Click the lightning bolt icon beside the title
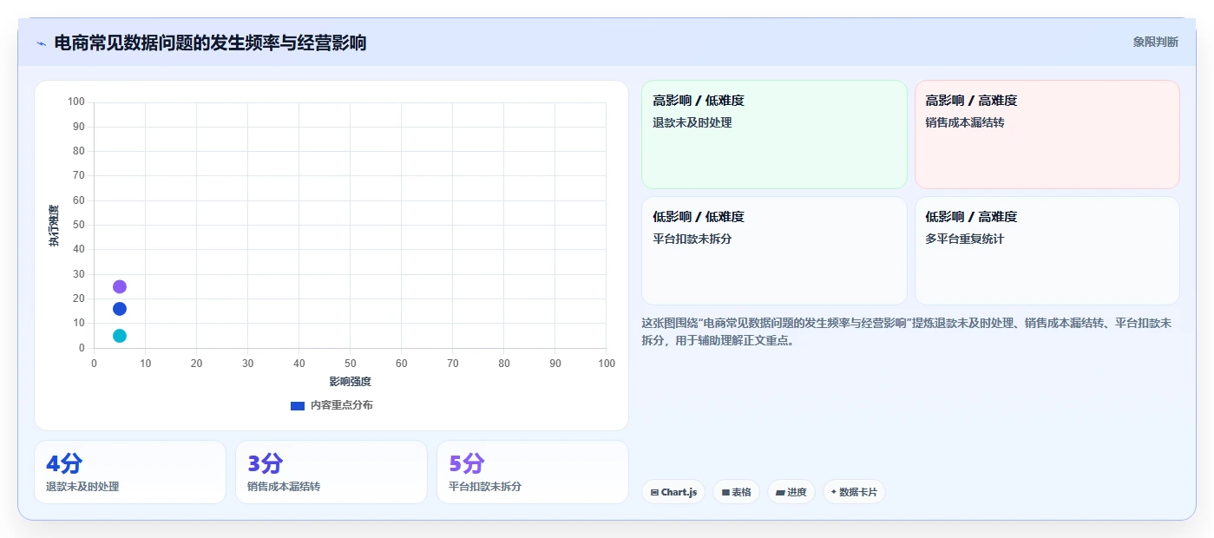 pos(41,43)
